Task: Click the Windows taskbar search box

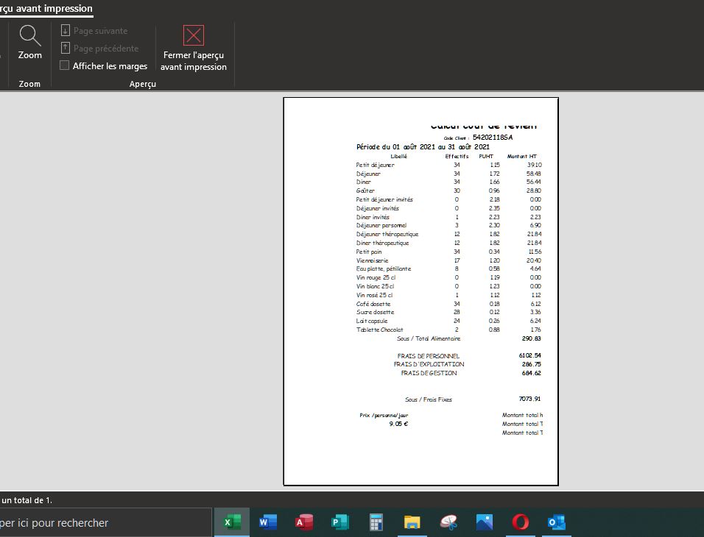Action: [103, 523]
